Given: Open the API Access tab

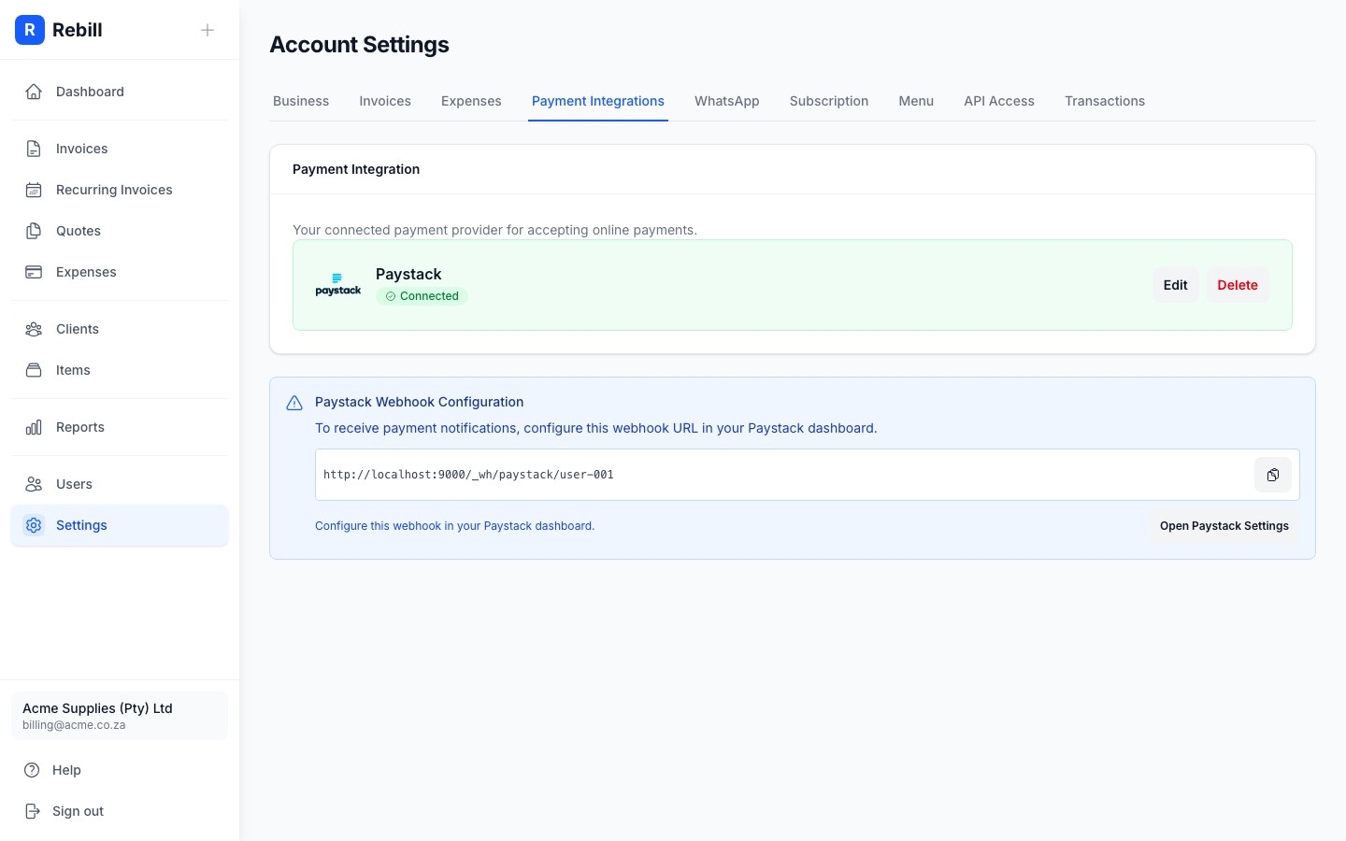Looking at the screenshot, I should click(x=998, y=101).
